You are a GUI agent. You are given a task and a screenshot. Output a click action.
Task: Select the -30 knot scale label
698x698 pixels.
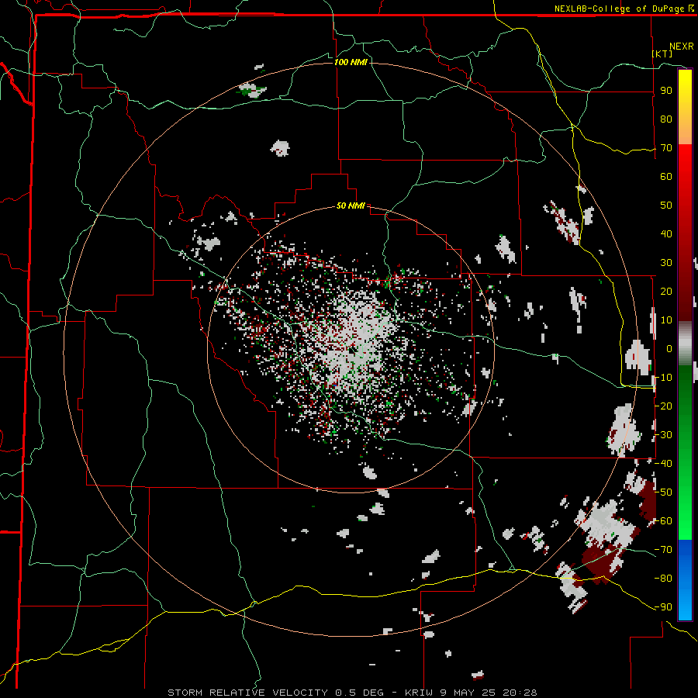pos(664,435)
